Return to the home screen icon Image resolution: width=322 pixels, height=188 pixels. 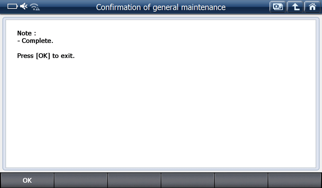point(312,7)
